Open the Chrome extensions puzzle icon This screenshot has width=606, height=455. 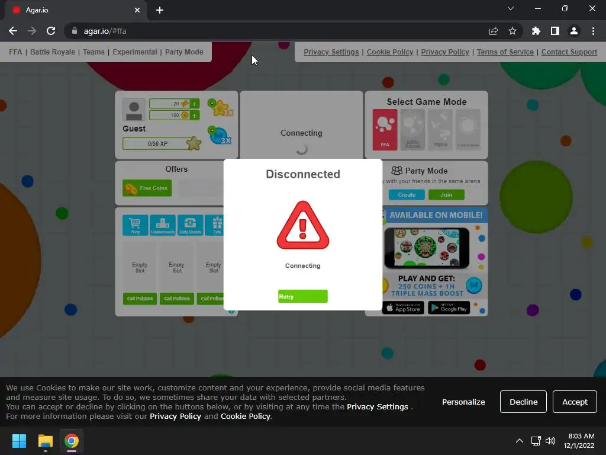(x=536, y=31)
